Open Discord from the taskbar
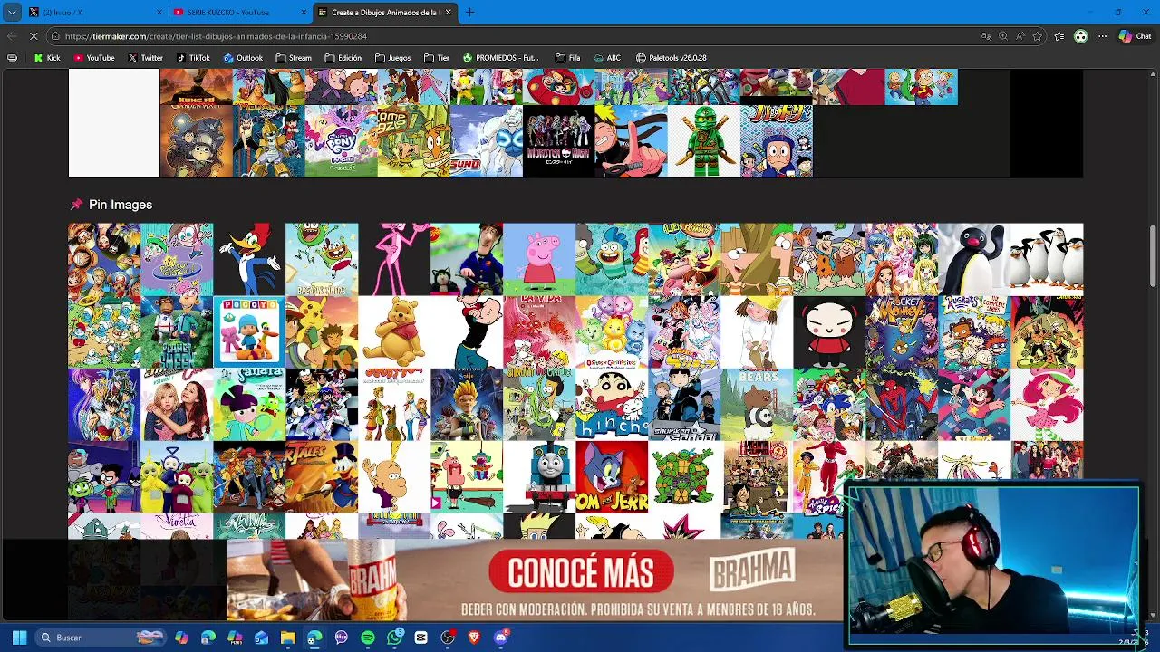This screenshot has width=1160, height=652. pos(501,638)
